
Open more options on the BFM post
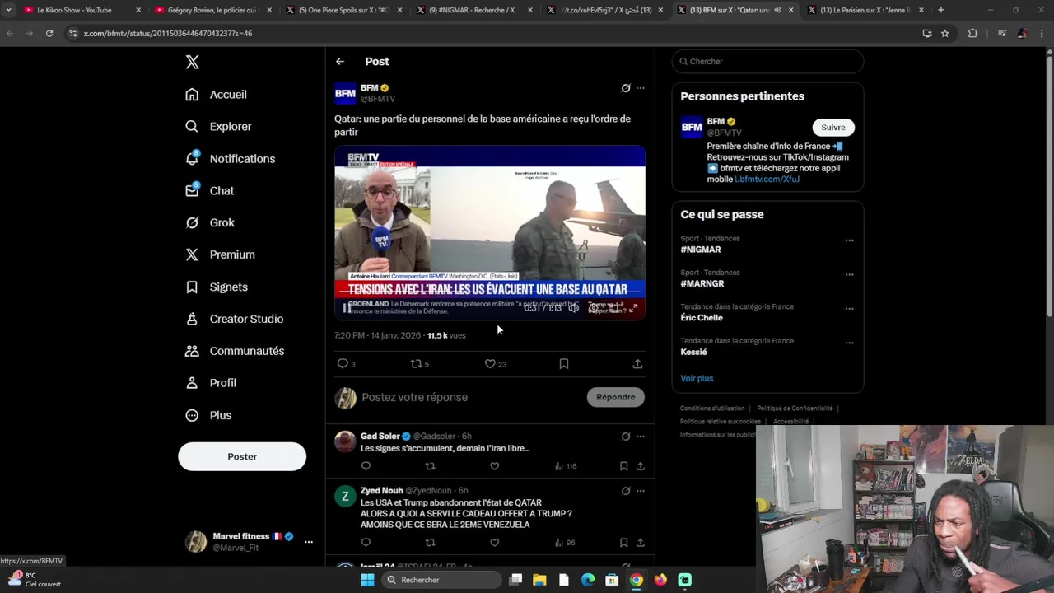641,88
